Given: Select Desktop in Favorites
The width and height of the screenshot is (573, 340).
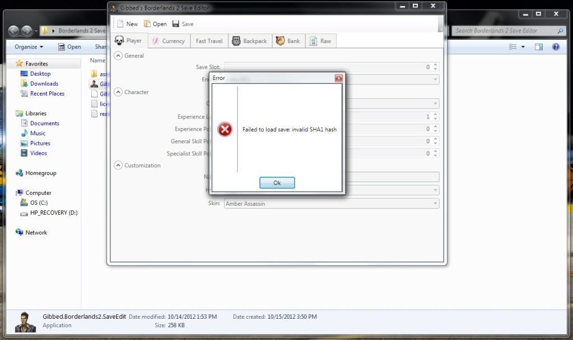Looking at the screenshot, I should [x=40, y=73].
